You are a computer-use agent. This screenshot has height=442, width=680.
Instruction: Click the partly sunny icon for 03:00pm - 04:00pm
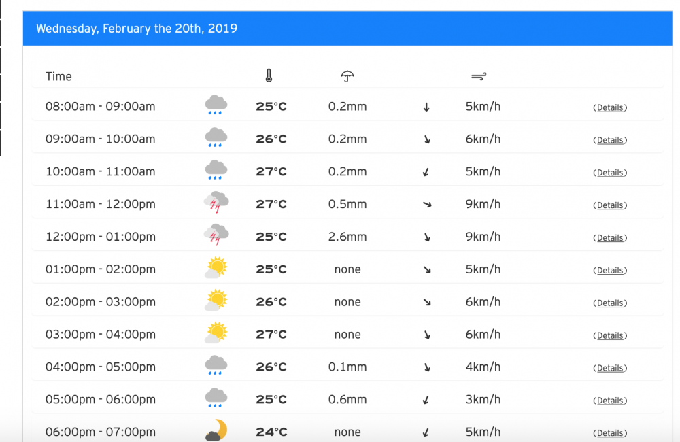click(216, 334)
